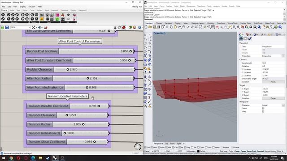Open dropdown arrow beside blue preview sphere
This screenshot has height=161, width=287.
[x=142, y=27]
